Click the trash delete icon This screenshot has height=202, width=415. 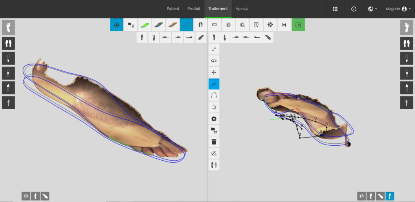(x=214, y=142)
